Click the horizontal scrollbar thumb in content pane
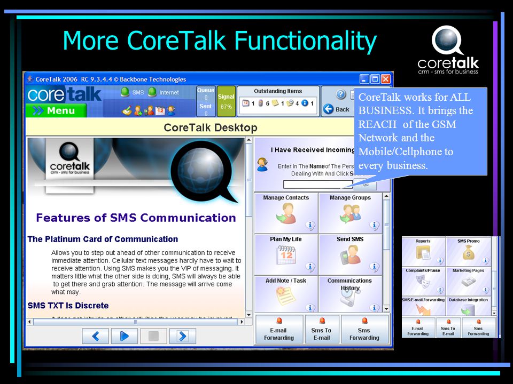 tap(135, 322)
